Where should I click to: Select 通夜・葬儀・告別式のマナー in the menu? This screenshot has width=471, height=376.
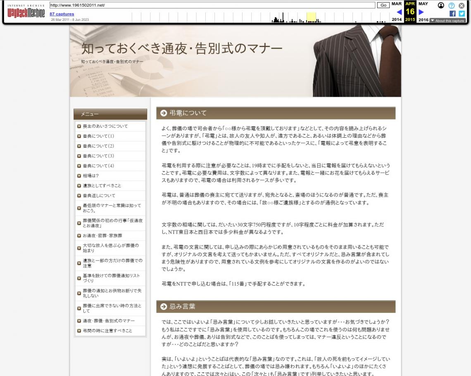click(x=109, y=321)
